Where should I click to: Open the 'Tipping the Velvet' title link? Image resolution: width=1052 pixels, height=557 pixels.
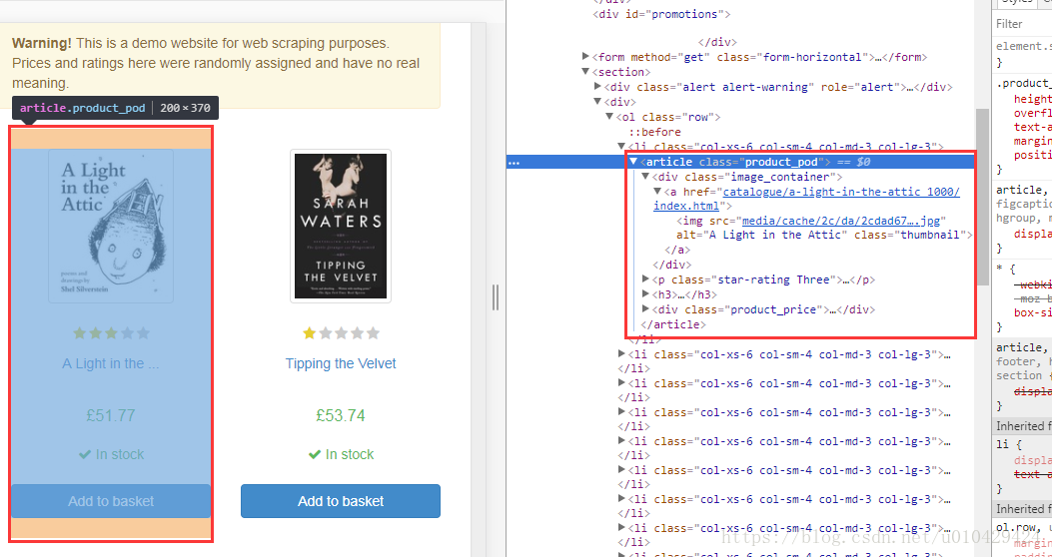pyautogui.click(x=341, y=363)
